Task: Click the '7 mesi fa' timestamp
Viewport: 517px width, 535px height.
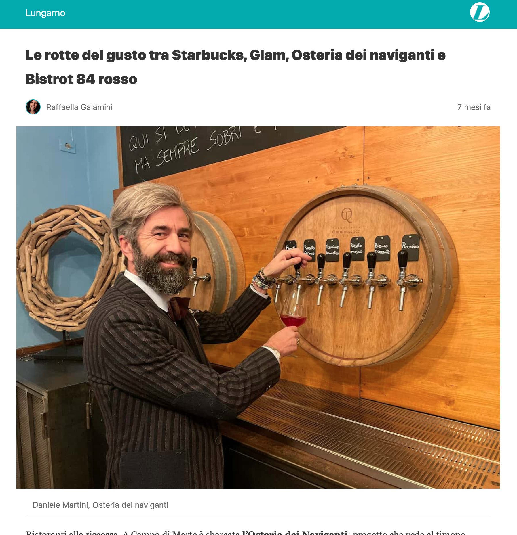Action: [x=474, y=107]
